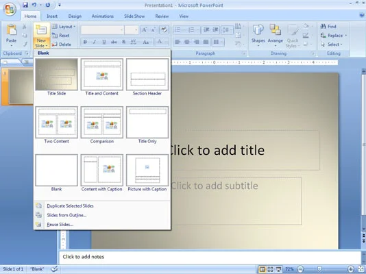
Task: Toggle Italic formatting
Action: (95, 42)
